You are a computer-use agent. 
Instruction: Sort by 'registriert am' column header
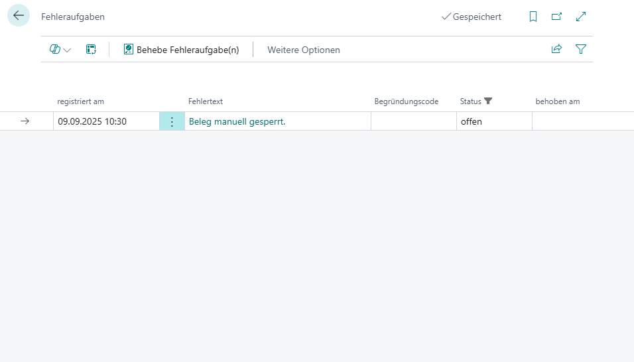[x=80, y=101]
